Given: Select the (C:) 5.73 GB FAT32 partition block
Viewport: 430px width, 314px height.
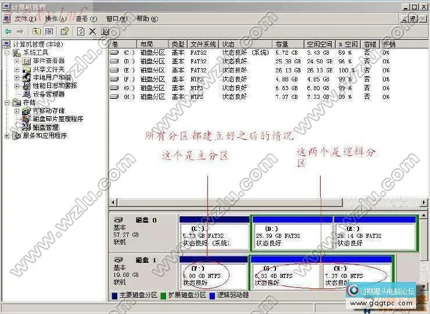Looking at the screenshot, I should (x=214, y=233).
